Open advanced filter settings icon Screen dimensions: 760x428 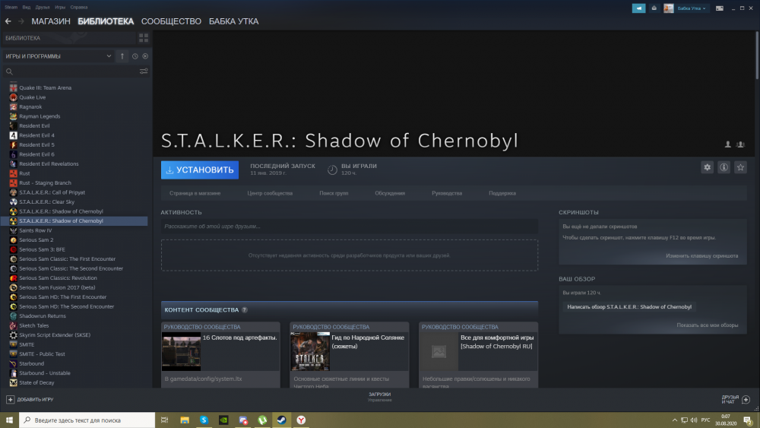click(144, 71)
